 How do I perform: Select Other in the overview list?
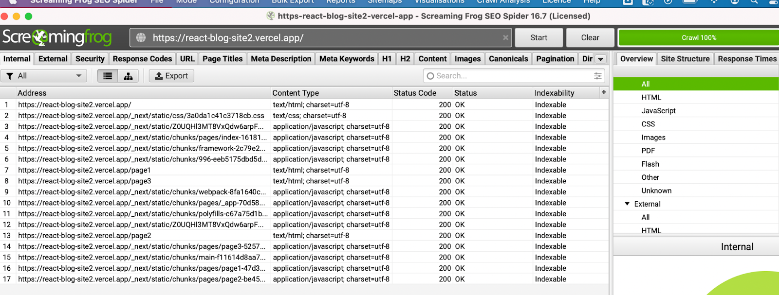point(696,177)
